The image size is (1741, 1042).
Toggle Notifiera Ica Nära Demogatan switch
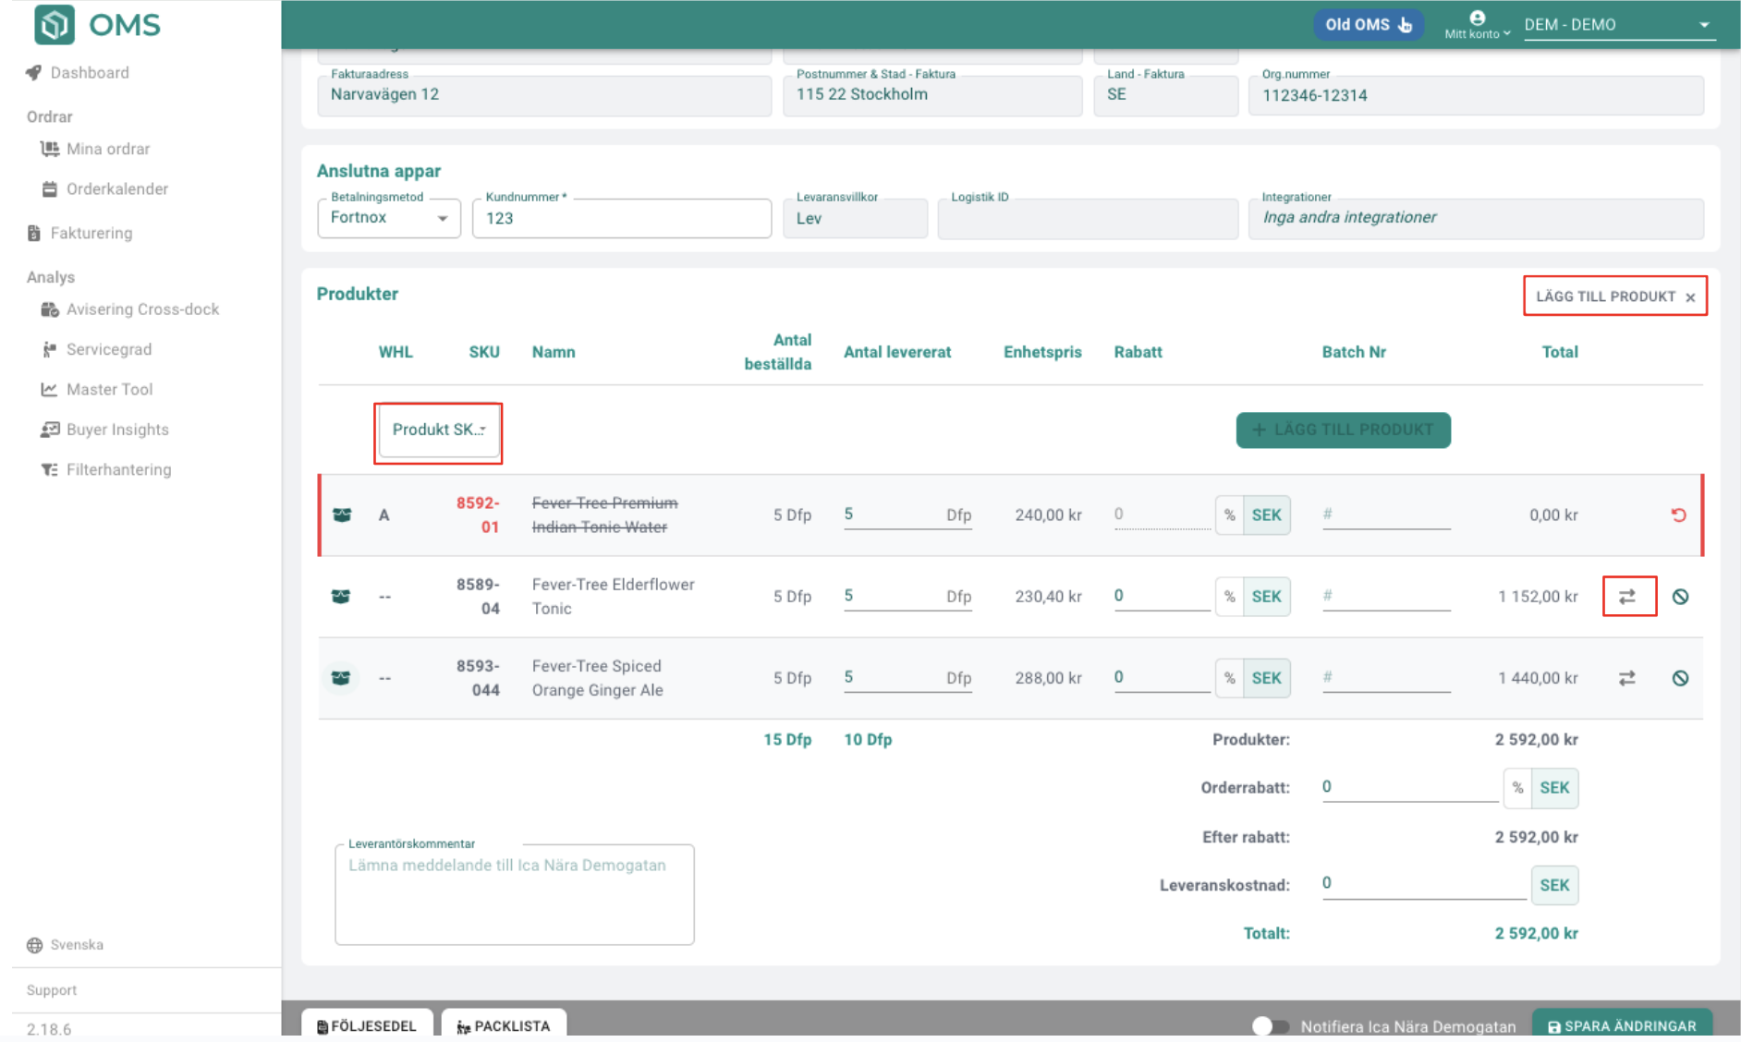pyautogui.click(x=1271, y=1025)
